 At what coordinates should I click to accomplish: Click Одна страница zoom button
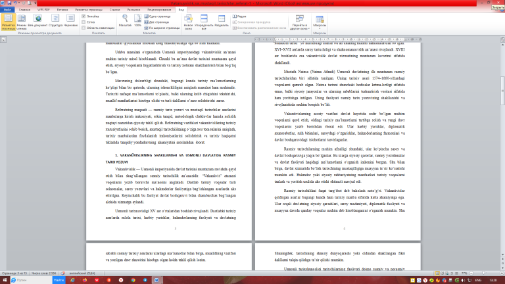point(158,16)
